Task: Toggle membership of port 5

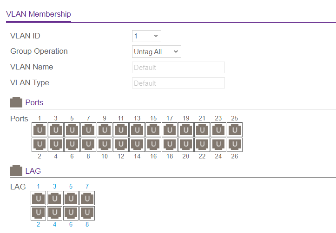Action: pos(72,130)
